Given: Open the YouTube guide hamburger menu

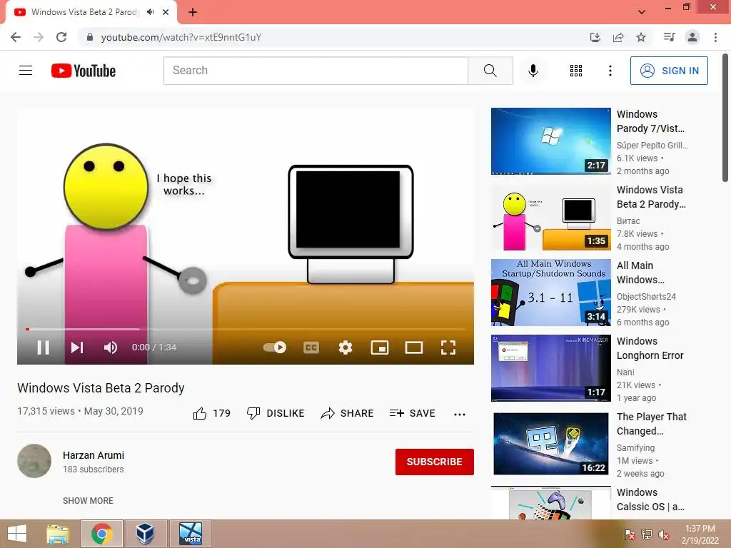Looking at the screenshot, I should click(26, 71).
